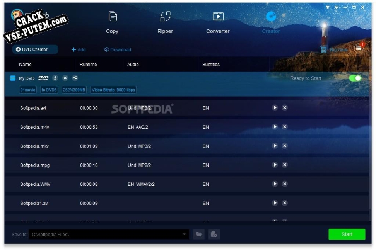Remove My DVD task with X icon
This screenshot has height=250, width=376.
click(65, 78)
